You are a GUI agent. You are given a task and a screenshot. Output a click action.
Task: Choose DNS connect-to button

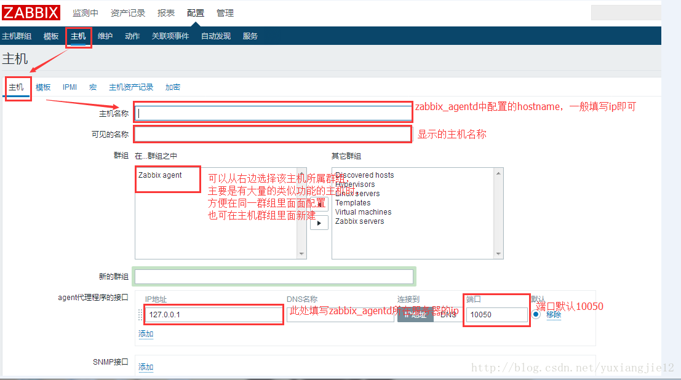(x=448, y=314)
